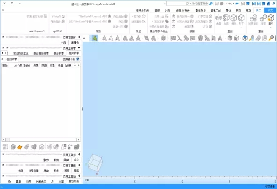The image size is (277, 189).
Task: Select the 角度 tab in 测量工具页
Action: (x=56, y=171)
